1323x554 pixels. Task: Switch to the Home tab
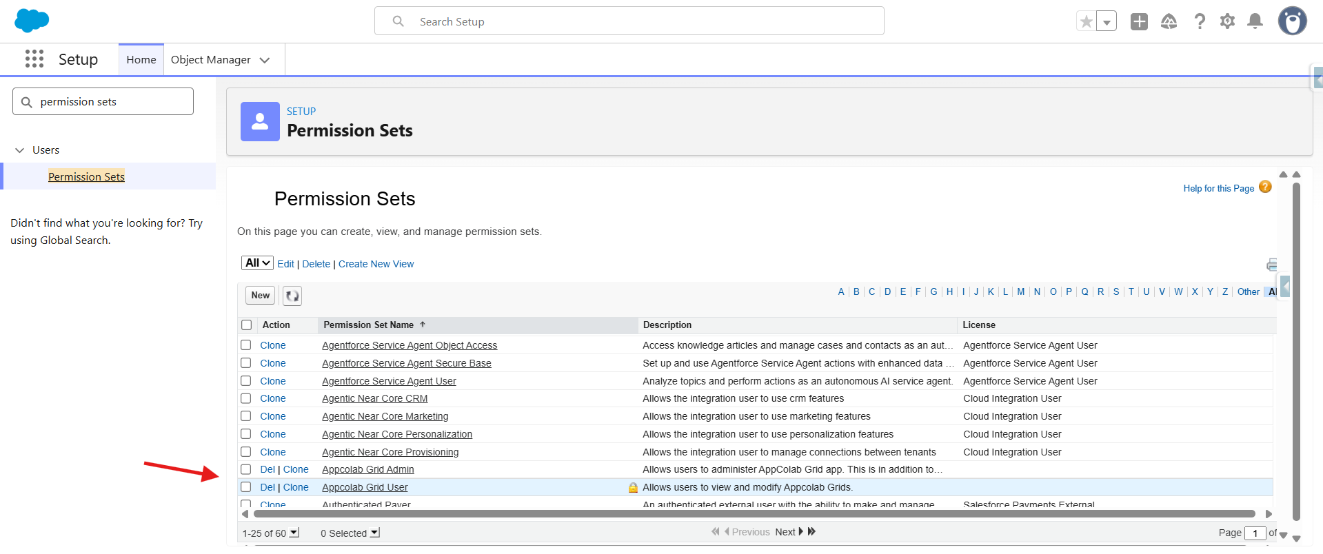point(141,60)
